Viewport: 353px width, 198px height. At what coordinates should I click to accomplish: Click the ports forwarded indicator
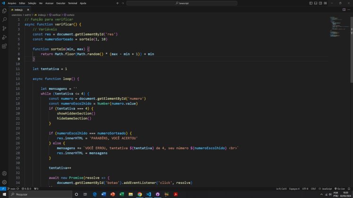[36, 189]
